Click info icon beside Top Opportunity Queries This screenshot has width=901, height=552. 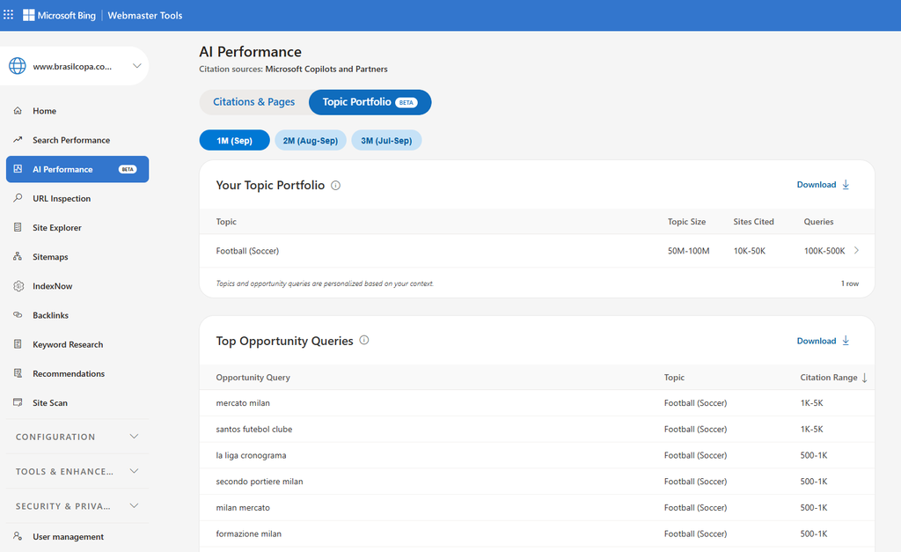tap(364, 340)
